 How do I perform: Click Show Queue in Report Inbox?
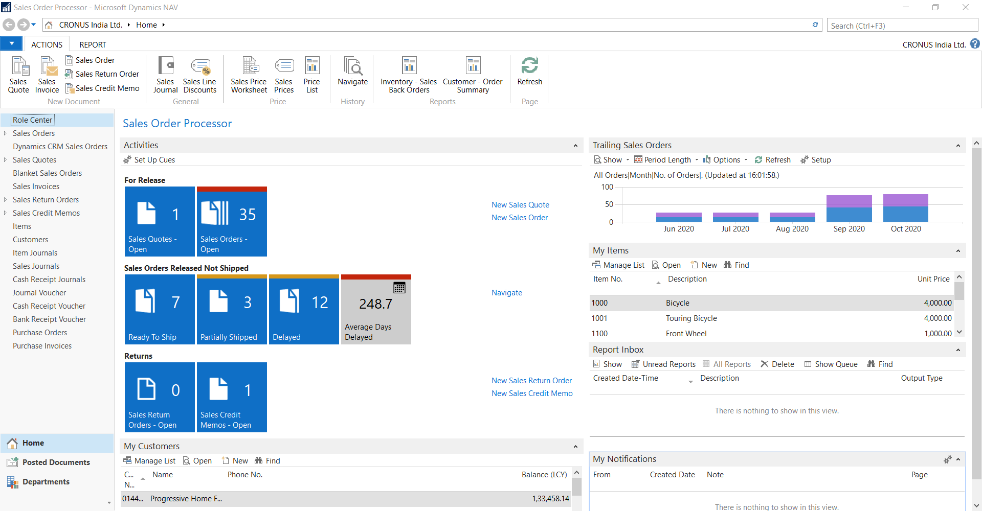(x=831, y=364)
